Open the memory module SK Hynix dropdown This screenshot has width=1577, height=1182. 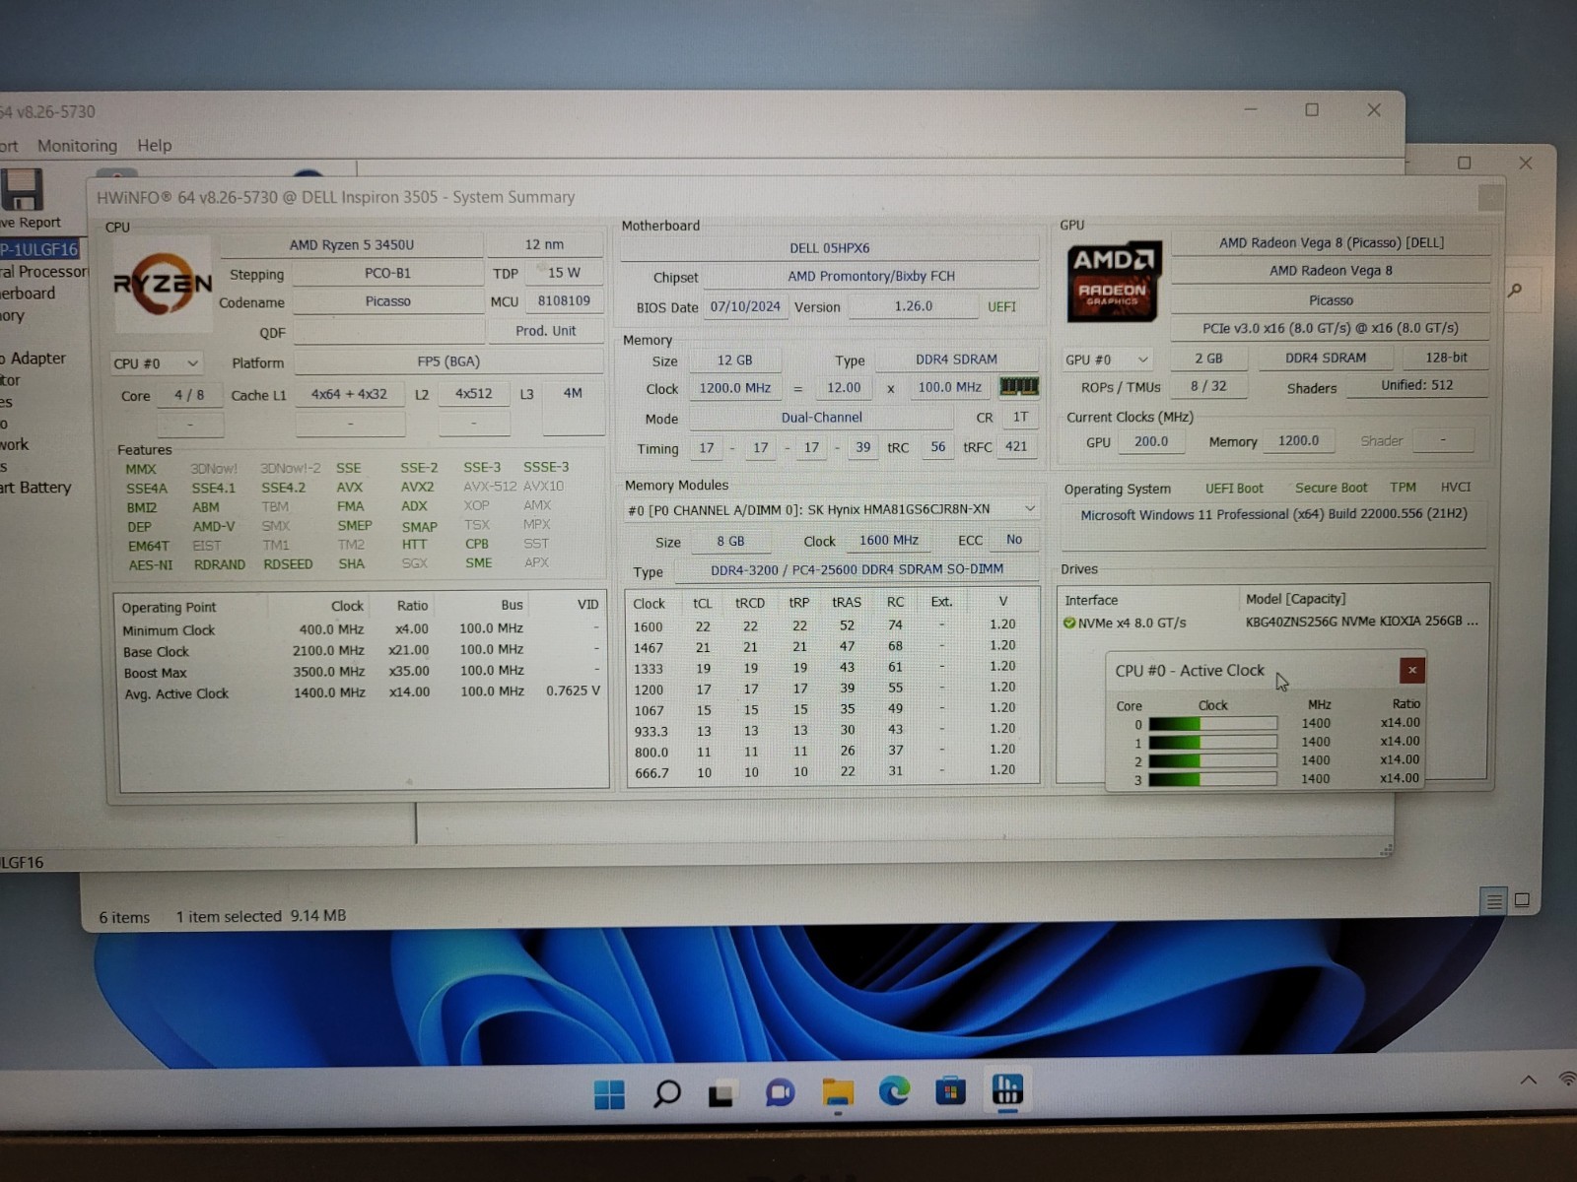click(x=832, y=509)
